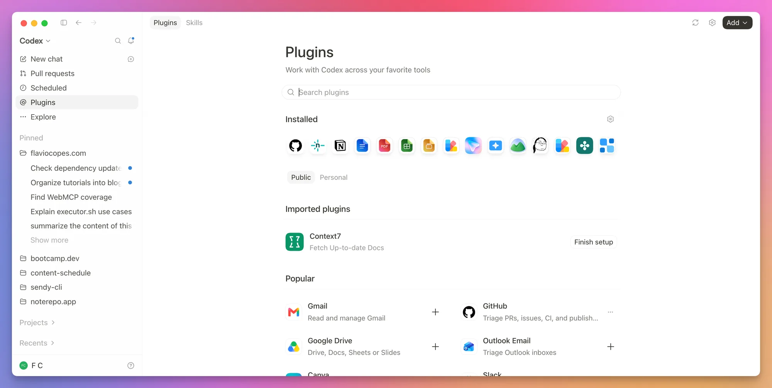Open the orange Slides plugin icon
The width and height of the screenshot is (772, 388).
(429, 146)
